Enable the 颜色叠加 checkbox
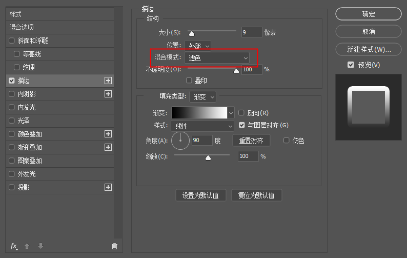 [11, 134]
